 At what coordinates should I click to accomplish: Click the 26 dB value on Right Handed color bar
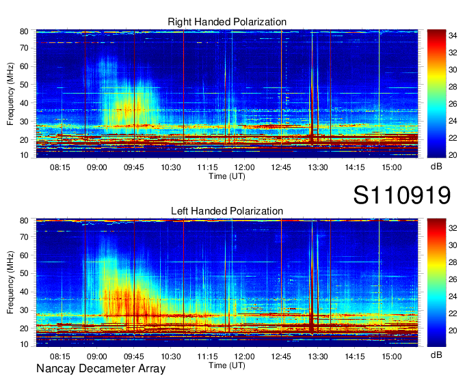click(x=453, y=104)
